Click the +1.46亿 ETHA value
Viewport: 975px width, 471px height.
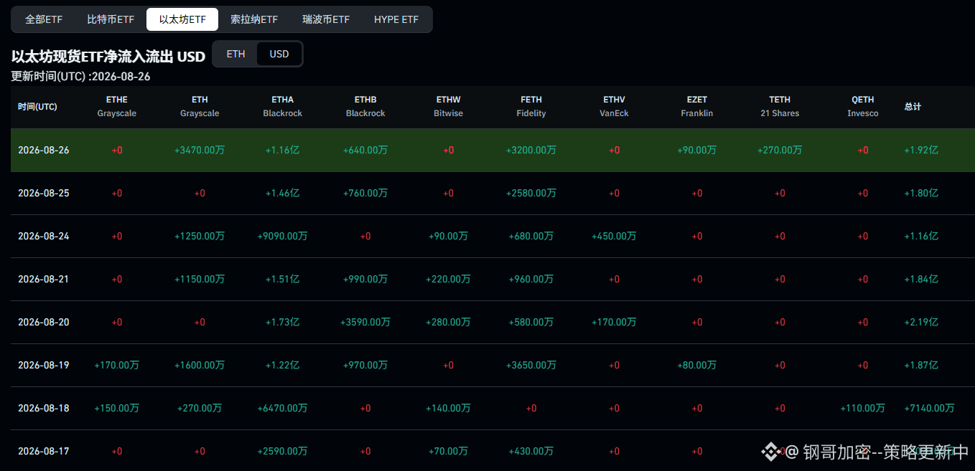coord(283,193)
